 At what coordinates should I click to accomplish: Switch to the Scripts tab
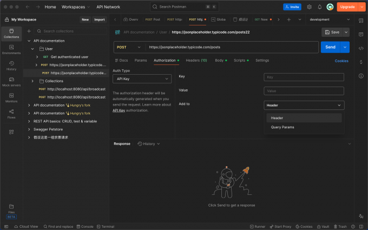[241, 60]
